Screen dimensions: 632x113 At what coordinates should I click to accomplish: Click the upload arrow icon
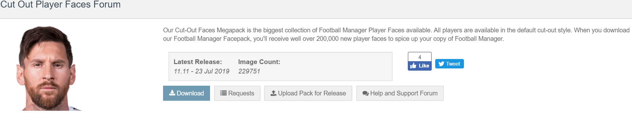pos(273,93)
